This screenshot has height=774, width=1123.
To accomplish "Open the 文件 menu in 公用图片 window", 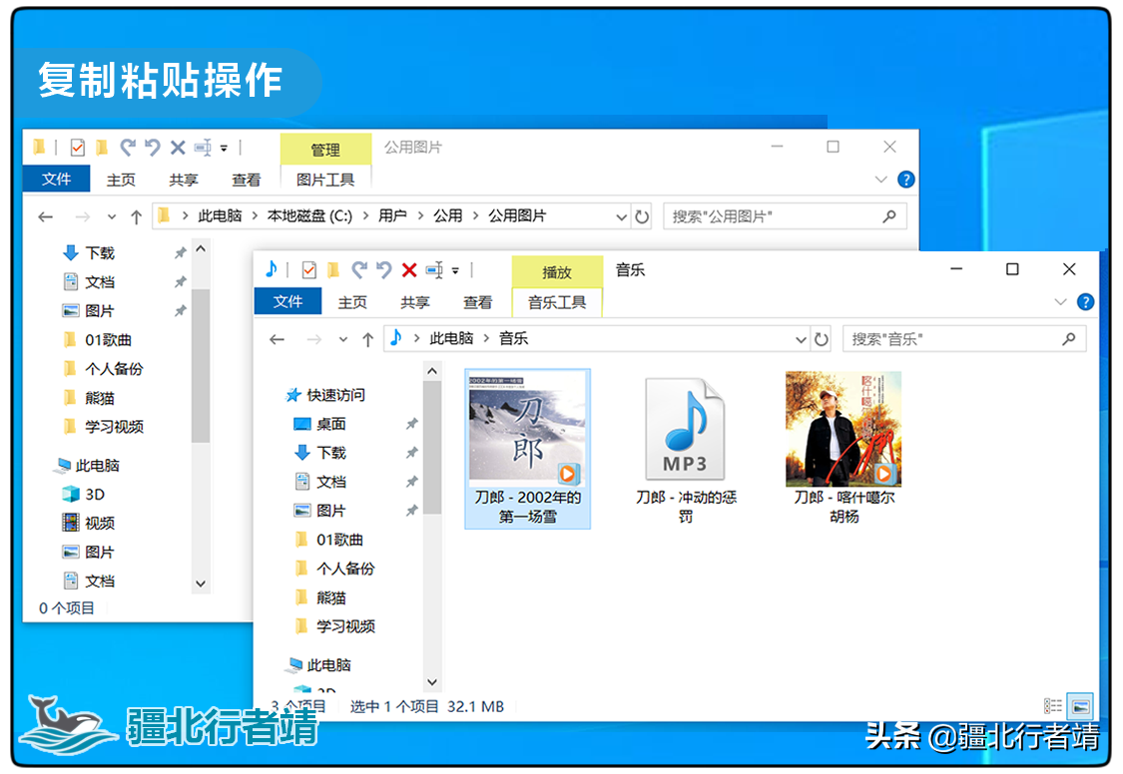I will (x=57, y=179).
